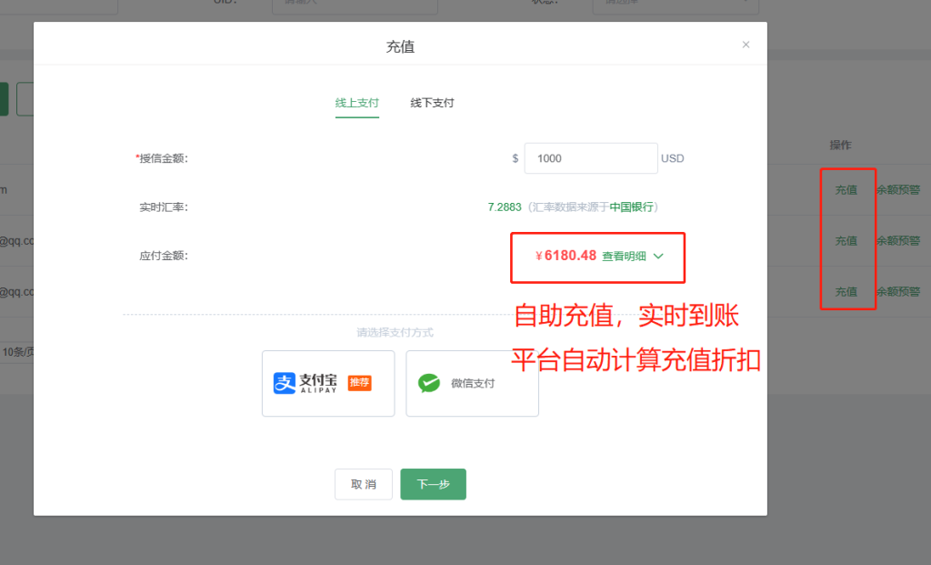Viewport: 931px width, 565px height.
Task: Open 余额预警 for the second row
Action: (x=898, y=241)
